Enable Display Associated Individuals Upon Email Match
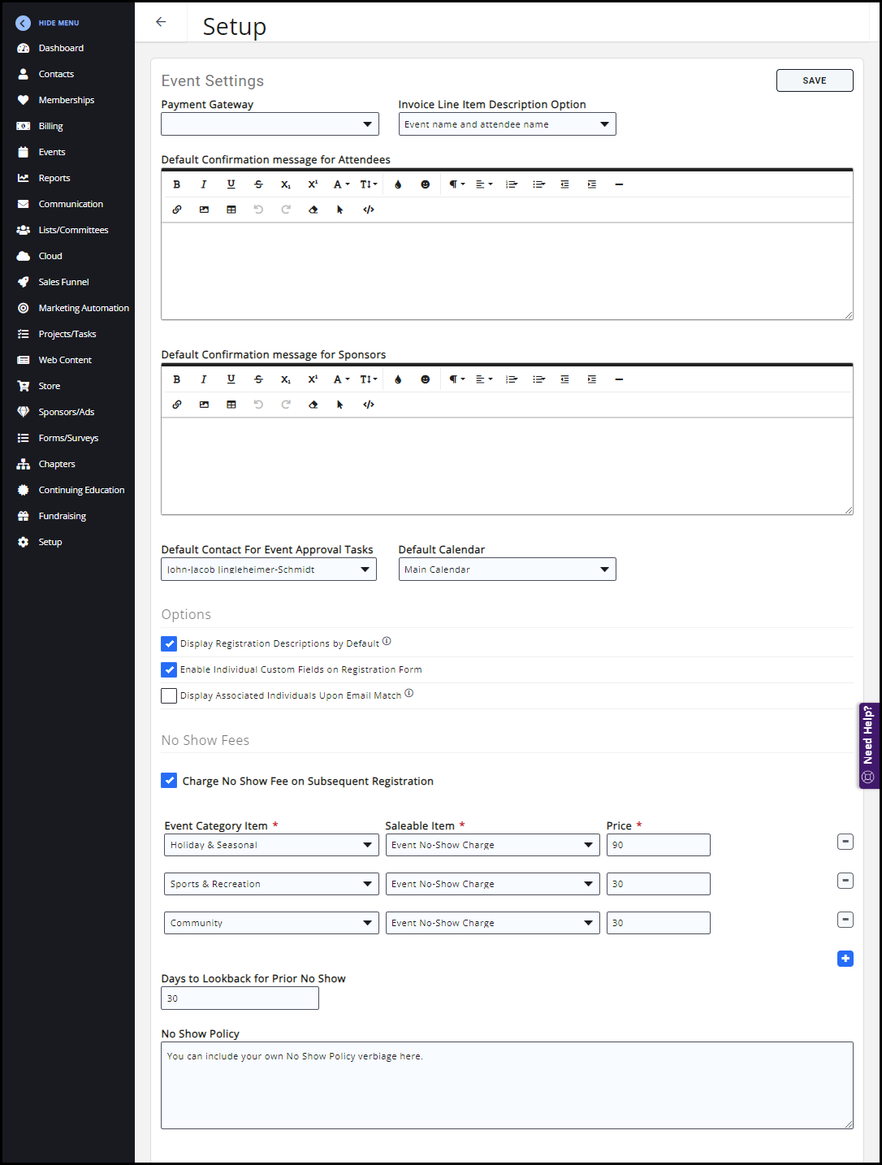 (x=169, y=695)
